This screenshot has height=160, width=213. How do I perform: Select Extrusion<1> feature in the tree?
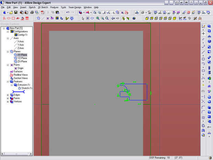tap(24, 85)
